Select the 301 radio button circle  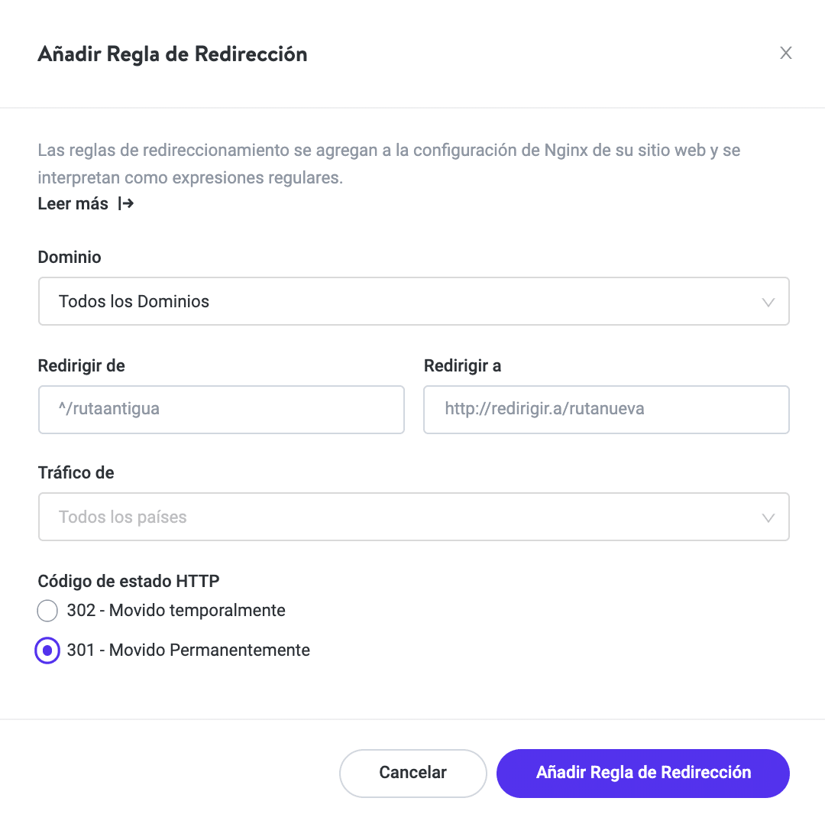click(x=47, y=650)
